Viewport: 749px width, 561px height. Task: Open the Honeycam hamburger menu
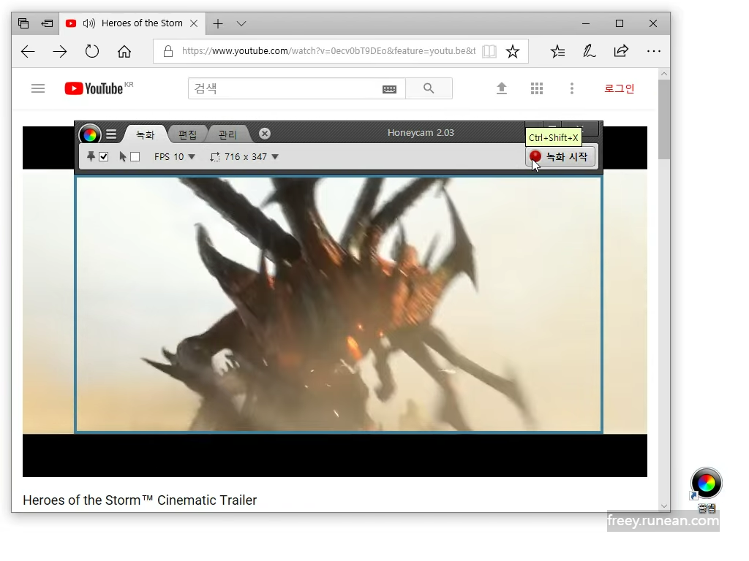111,134
